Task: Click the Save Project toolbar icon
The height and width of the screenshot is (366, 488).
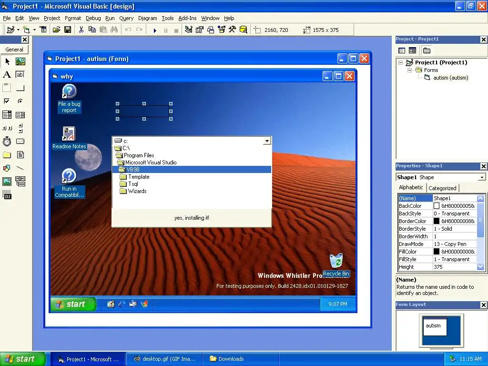Action: point(68,30)
